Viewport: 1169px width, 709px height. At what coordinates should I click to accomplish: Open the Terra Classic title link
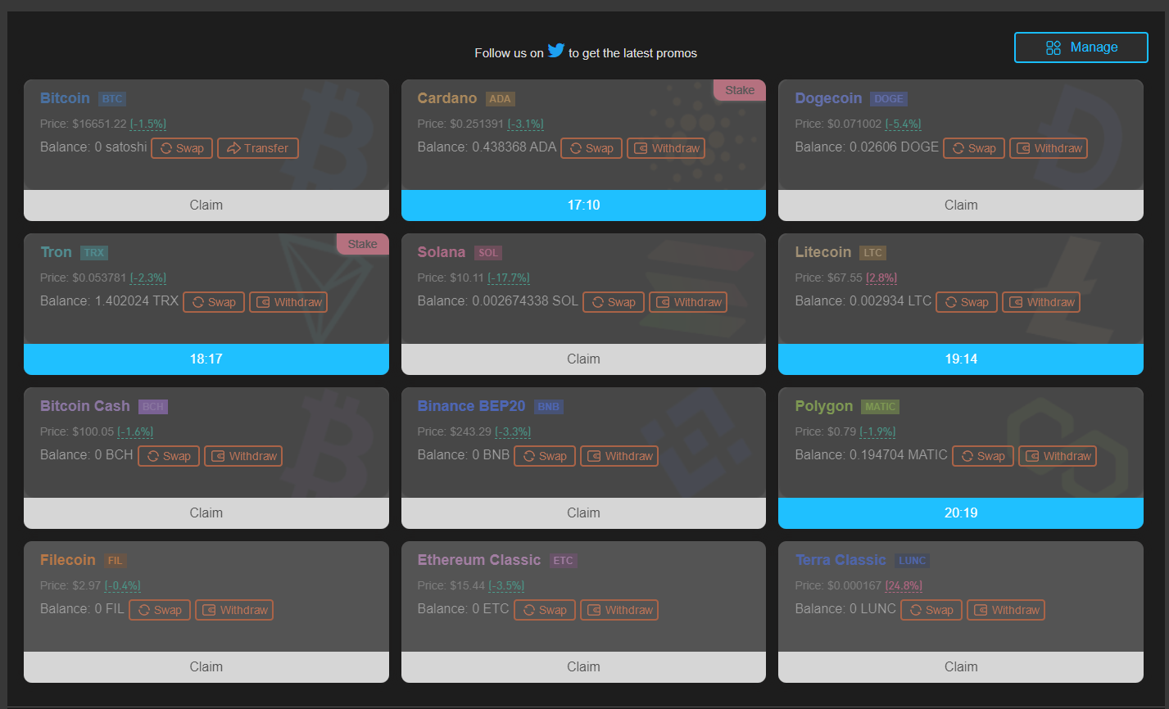tap(841, 560)
